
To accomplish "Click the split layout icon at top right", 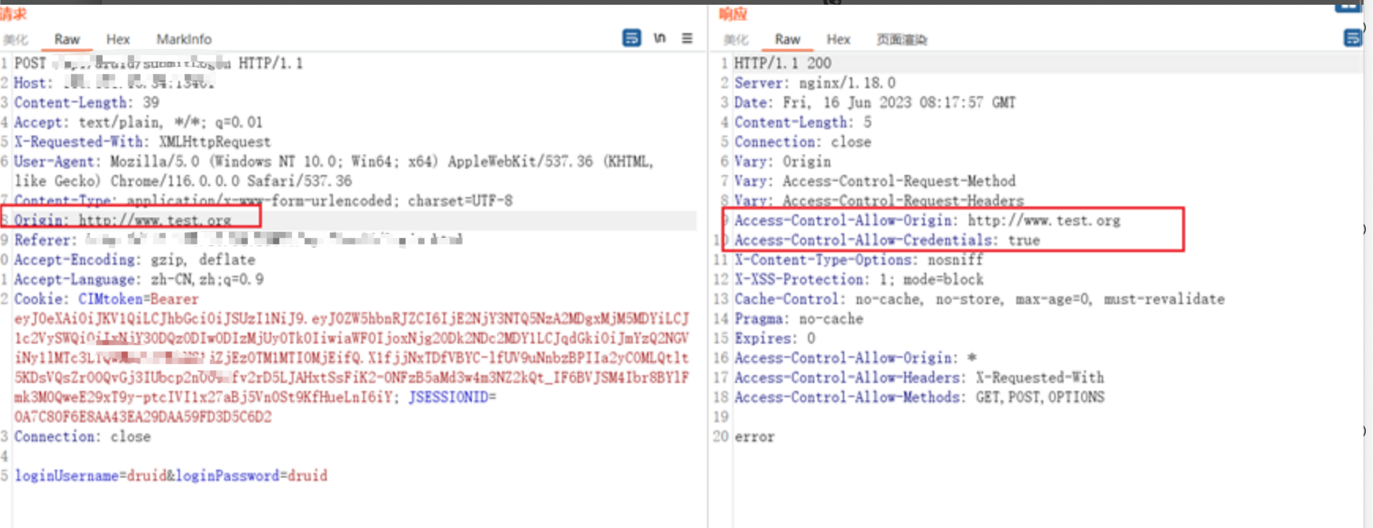I will [1348, 6].
